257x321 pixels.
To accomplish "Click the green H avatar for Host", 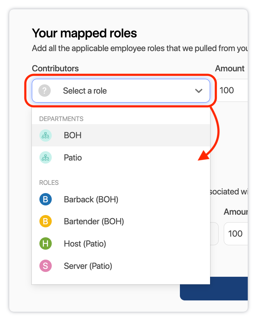I will click(x=46, y=244).
